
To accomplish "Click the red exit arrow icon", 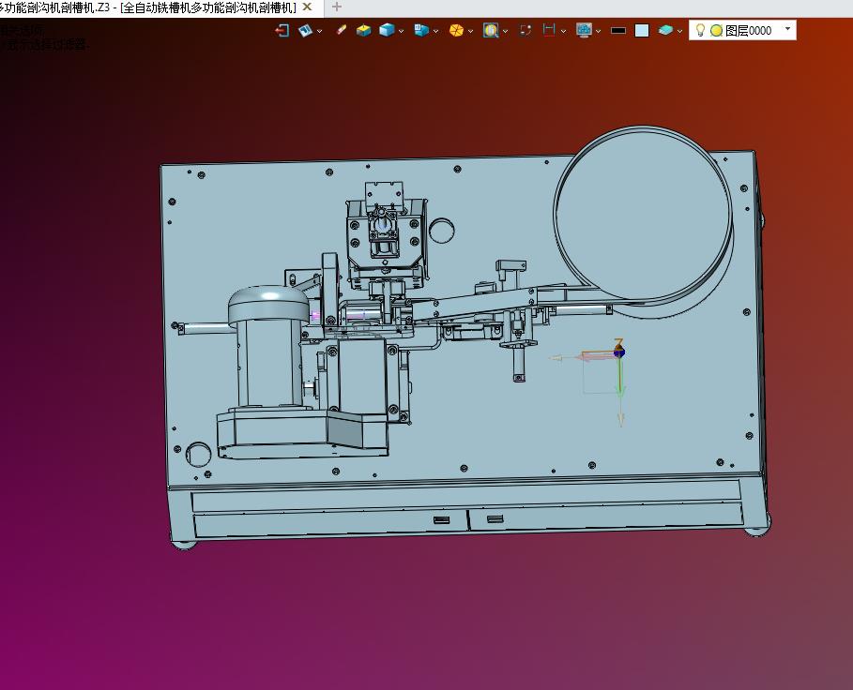I will point(282,30).
